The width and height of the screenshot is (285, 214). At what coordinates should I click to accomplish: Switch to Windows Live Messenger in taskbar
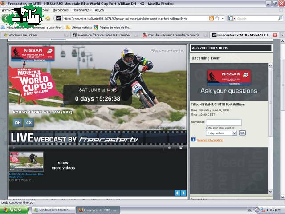click(x=54, y=210)
